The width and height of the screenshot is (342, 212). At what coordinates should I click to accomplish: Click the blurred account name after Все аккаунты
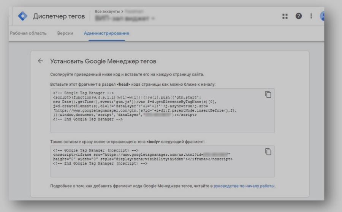pos(134,11)
